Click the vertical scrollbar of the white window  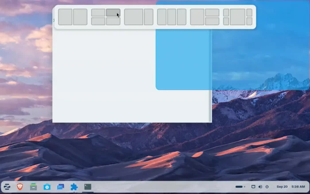tap(210, 76)
